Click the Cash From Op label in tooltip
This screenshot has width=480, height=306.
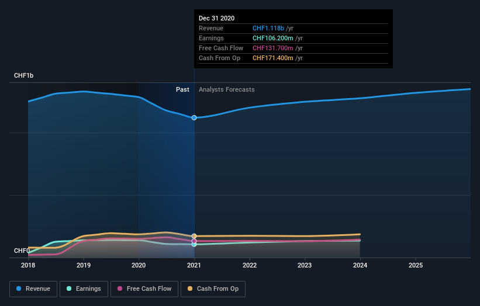pyautogui.click(x=219, y=58)
